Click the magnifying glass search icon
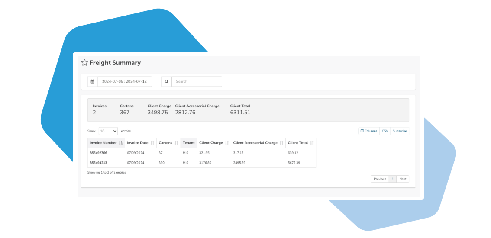Image resolution: width=491 pixels, height=238 pixels. pyautogui.click(x=167, y=81)
